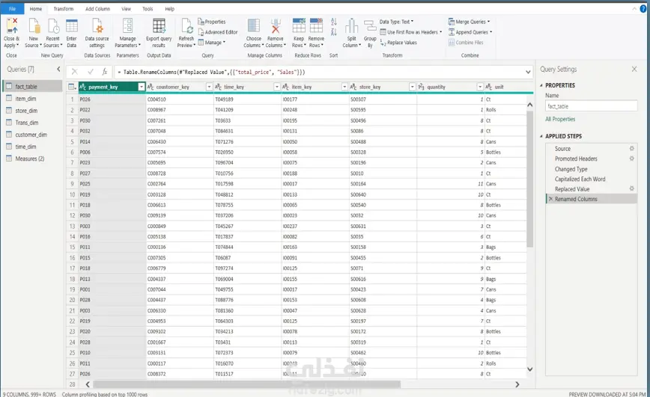Switch to the Transform tab
Image resolution: width=650 pixels, height=397 pixels.
tap(64, 9)
